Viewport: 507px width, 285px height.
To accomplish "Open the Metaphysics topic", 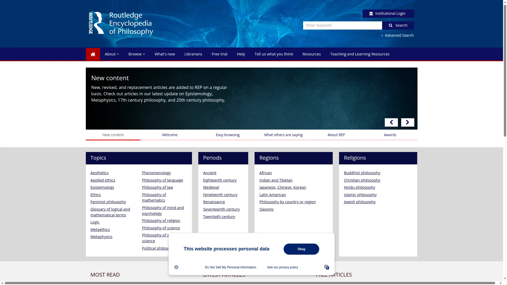I will point(101,237).
